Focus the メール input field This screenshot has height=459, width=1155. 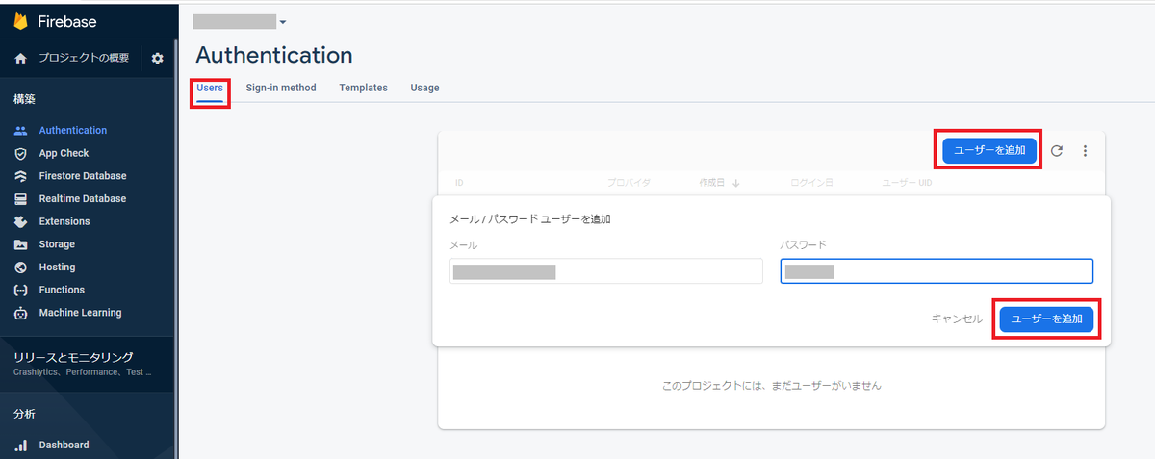[x=605, y=271]
